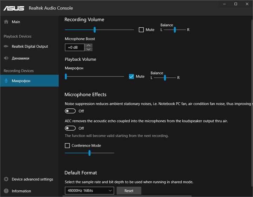253x197 pixels.
Task: Check the Recording Volume Mute checkbox
Action: click(x=141, y=30)
